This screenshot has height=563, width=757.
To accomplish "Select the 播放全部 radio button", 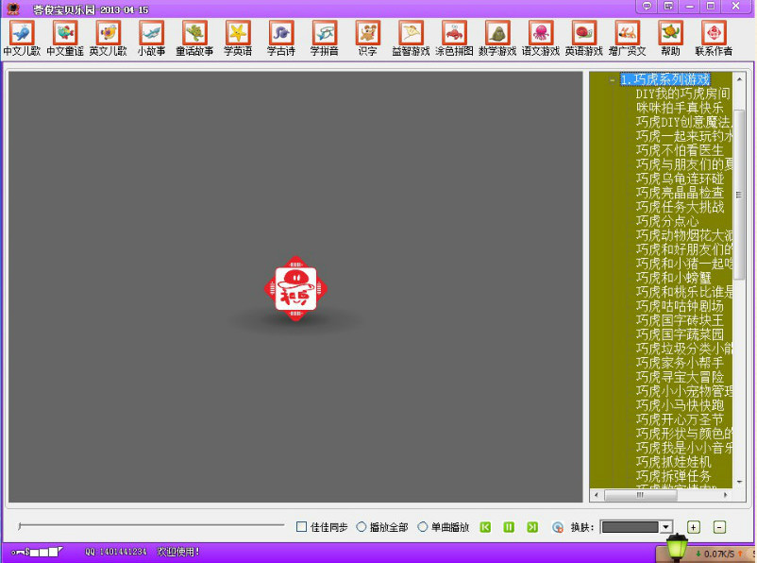I will [x=362, y=527].
